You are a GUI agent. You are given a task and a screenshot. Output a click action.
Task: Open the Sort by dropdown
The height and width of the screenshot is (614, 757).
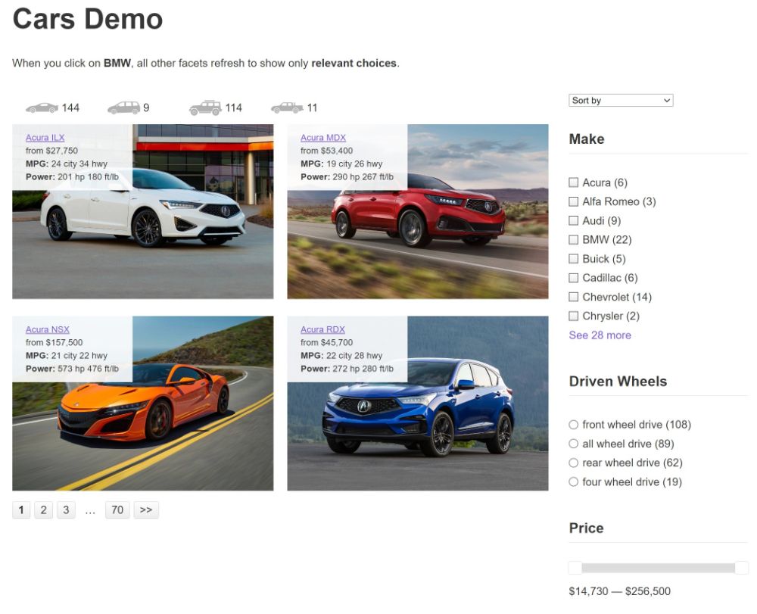click(621, 101)
